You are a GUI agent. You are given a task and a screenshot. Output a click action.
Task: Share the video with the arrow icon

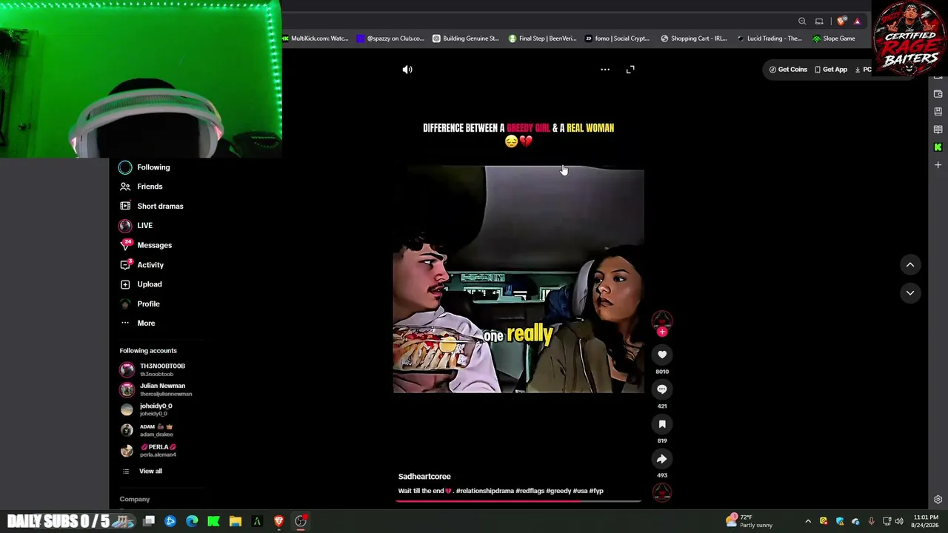[662, 459]
